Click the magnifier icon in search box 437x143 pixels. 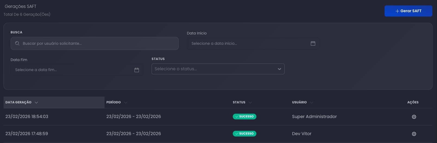(x=17, y=43)
